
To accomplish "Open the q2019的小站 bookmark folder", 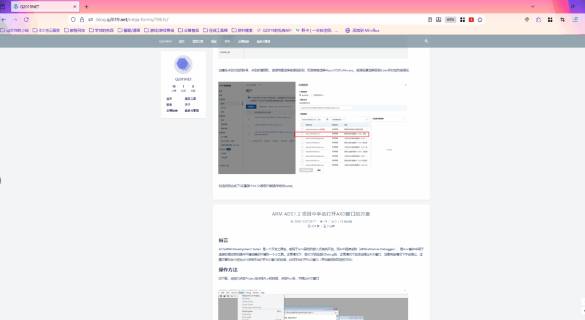I will pyautogui.click(x=14, y=30).
